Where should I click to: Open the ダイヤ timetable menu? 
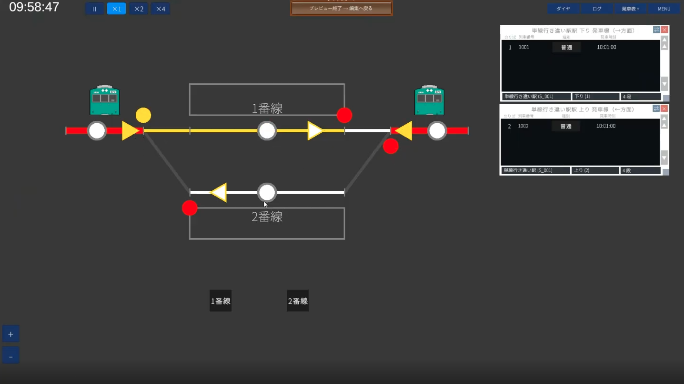pos(563,9)
